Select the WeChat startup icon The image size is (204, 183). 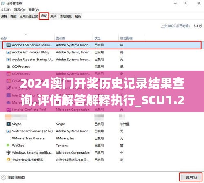click(9, 146)
